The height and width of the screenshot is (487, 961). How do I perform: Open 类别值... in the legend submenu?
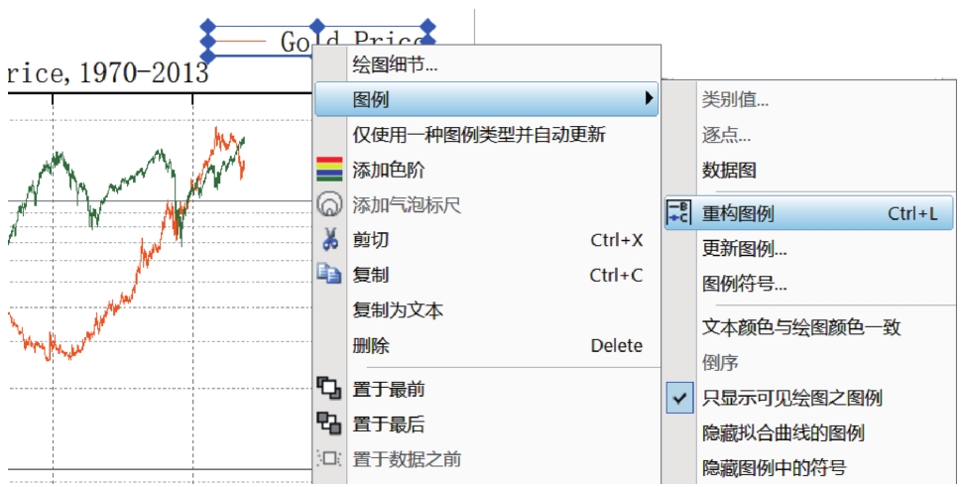tap(809, 99)
